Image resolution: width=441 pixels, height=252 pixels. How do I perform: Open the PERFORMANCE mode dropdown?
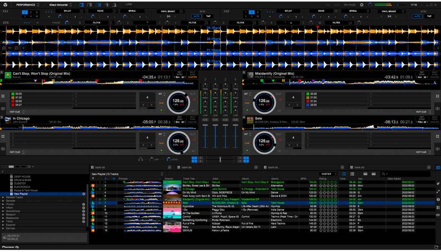click(28, 5)
